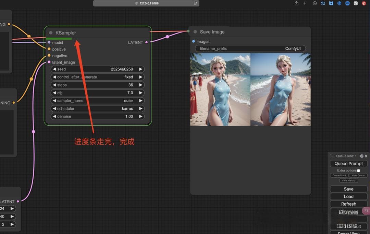Decrease cfg value arrow
The image size is (370, 234).
click(54, 93)
